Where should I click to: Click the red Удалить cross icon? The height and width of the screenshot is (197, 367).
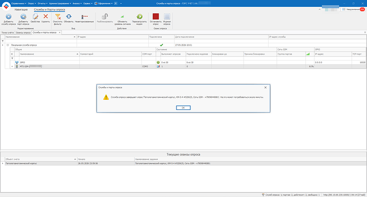click(46, 16)
